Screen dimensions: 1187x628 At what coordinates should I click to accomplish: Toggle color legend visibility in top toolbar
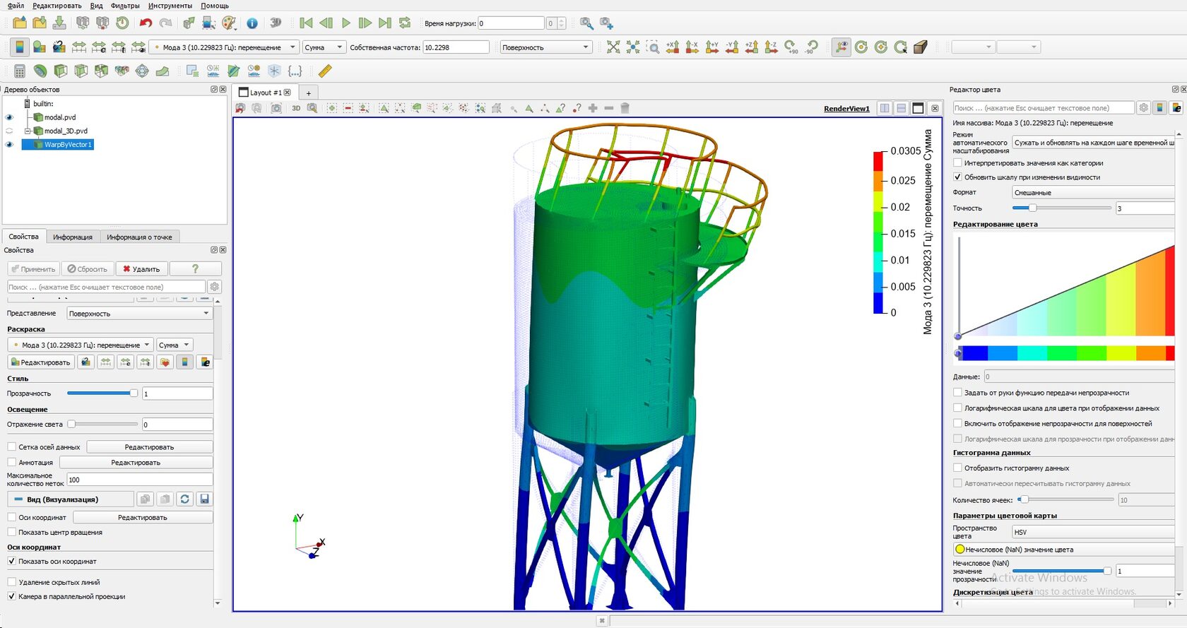[20, 47]
